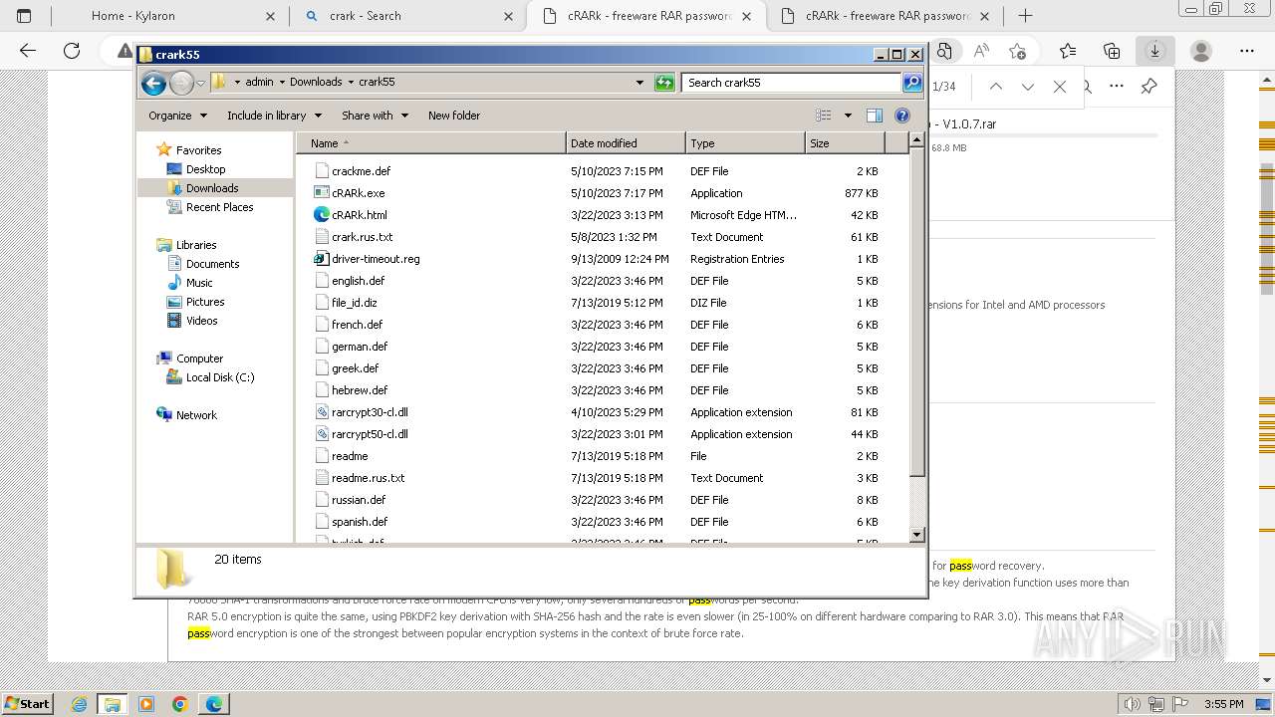This screenshot has width=1275, height=717.
Task: Open the Start menu
Action: point(27,704)
